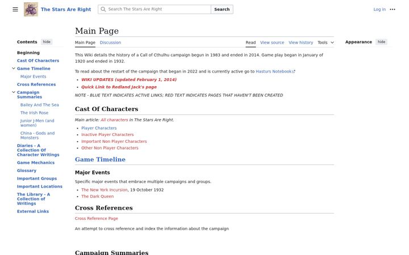
Task: Collapse the Game Timeline contents section
Action: click(x=14, y=69)
